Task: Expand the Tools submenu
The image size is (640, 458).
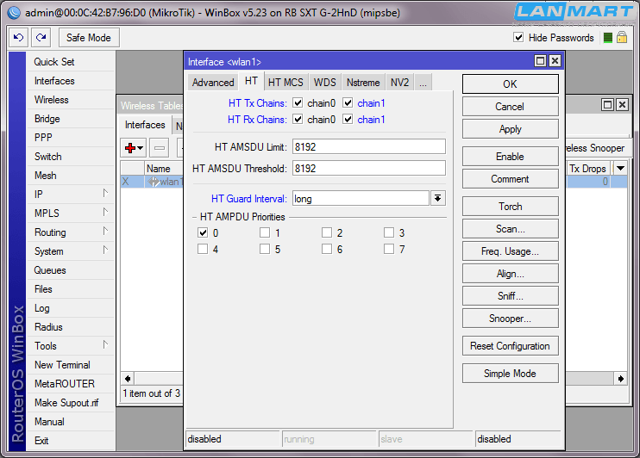Action: (105, 344)
